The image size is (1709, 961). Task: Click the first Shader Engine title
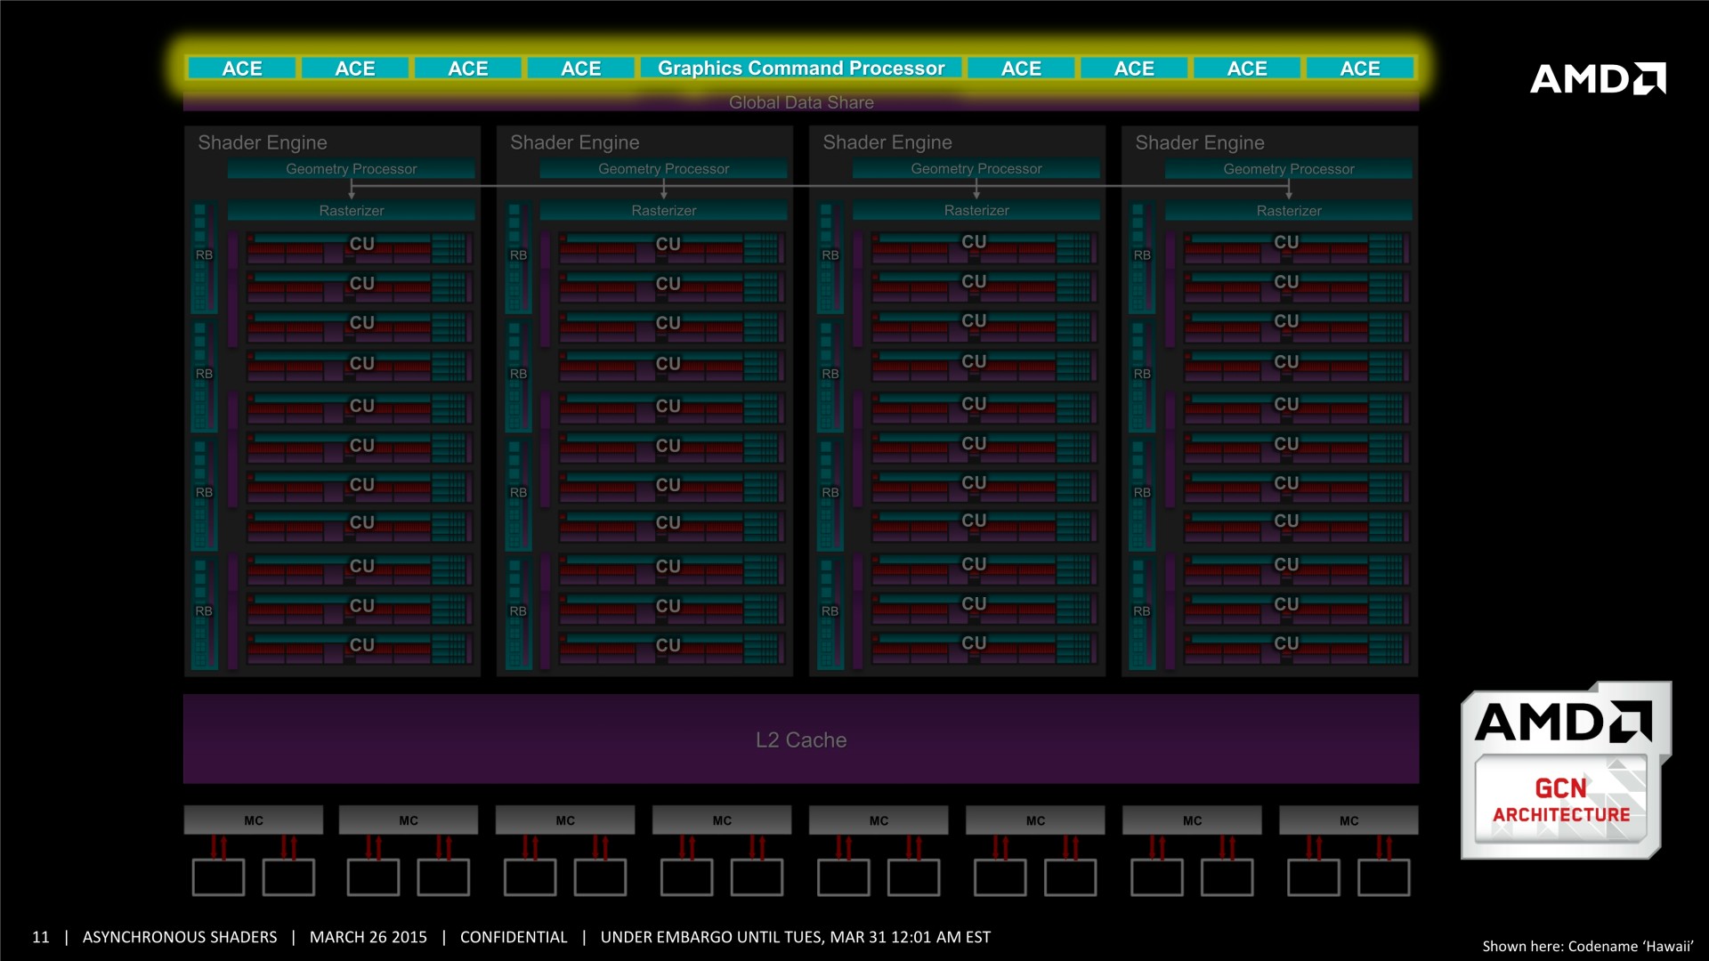click(263, 142)
